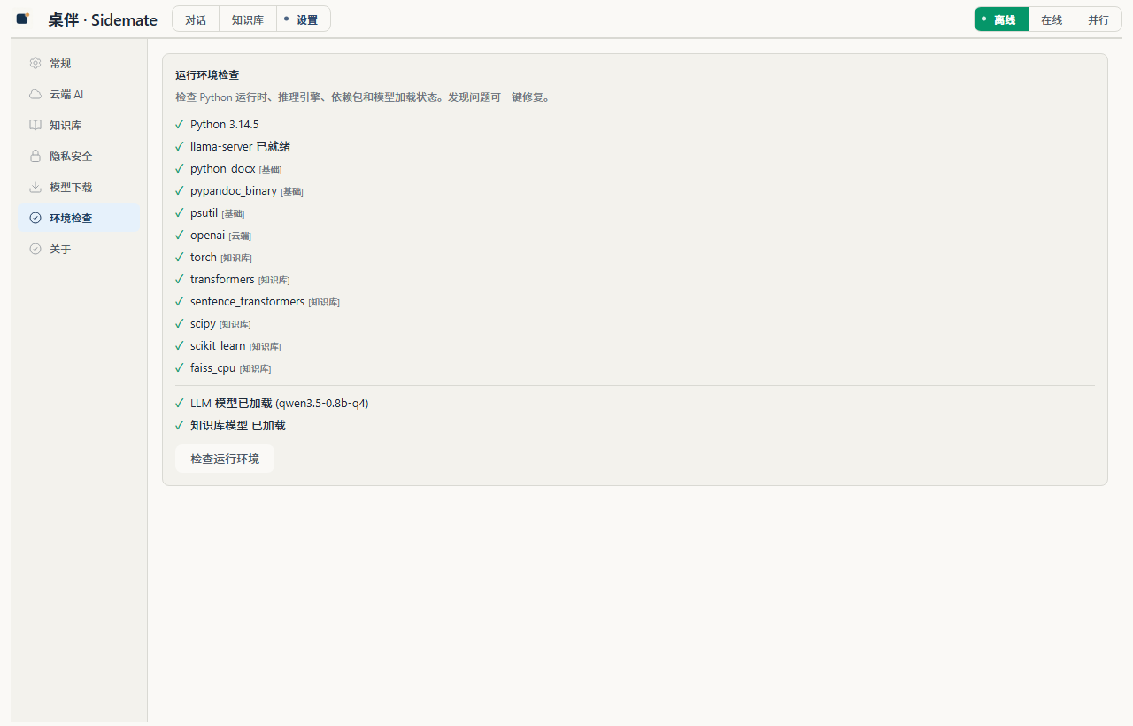Click the checkmark next to faiss_cpu
The image size is (1133, 726).
[x=180, y=368]
